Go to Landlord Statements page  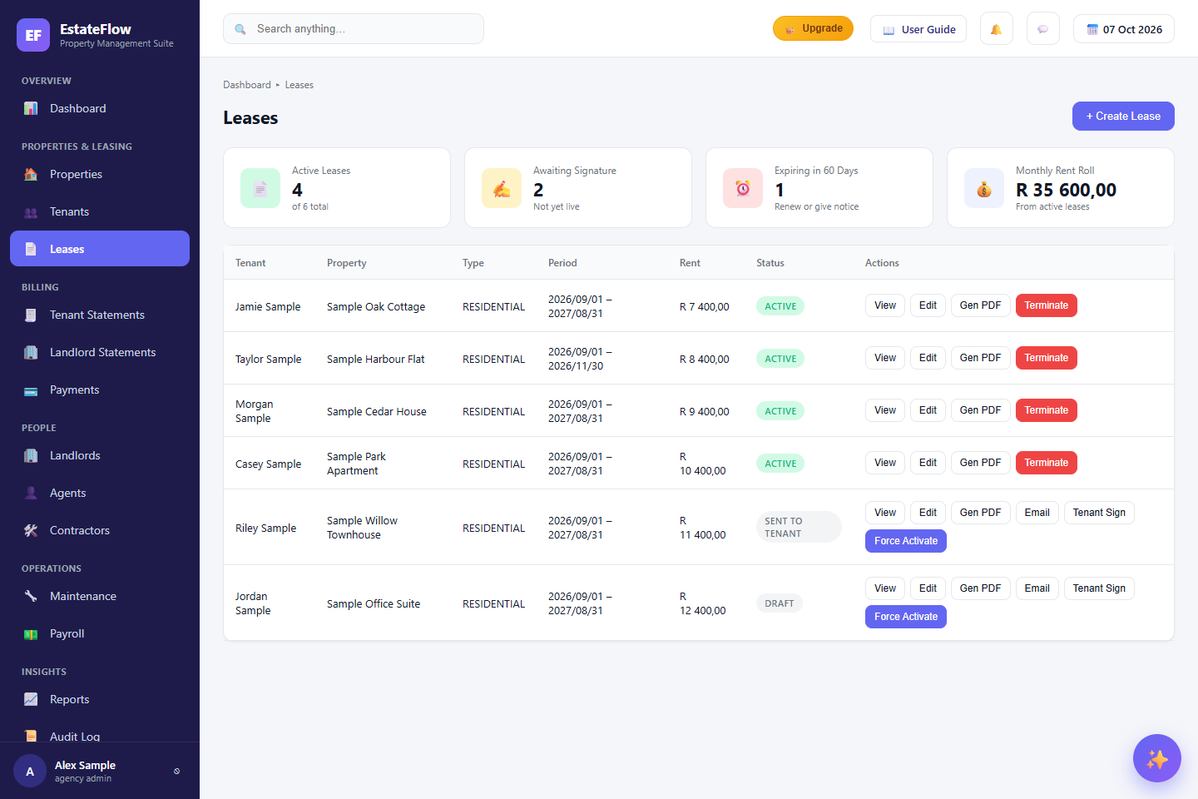(100, 352)
